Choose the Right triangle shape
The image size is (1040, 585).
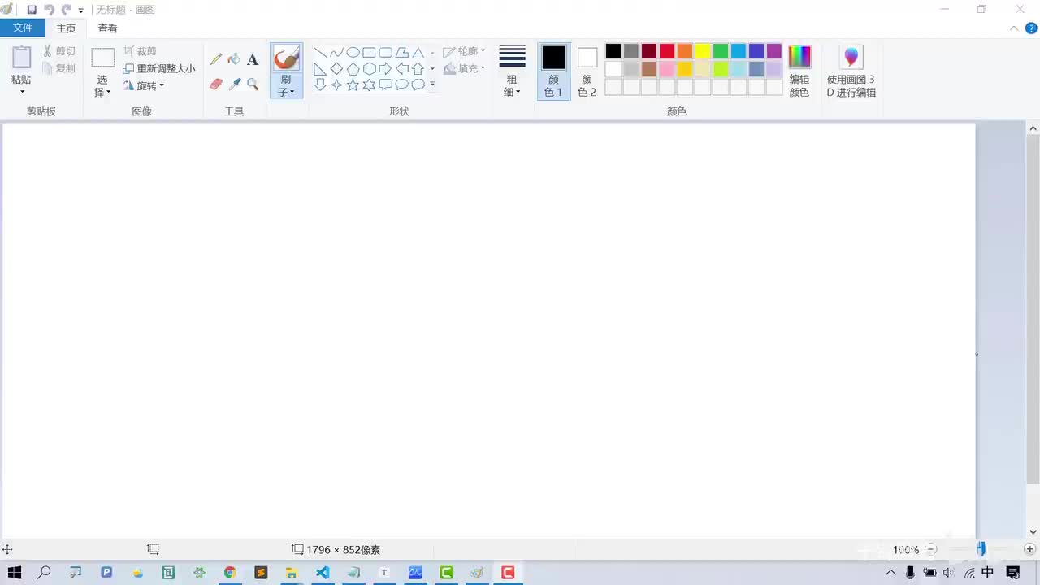tap(320, 69)
